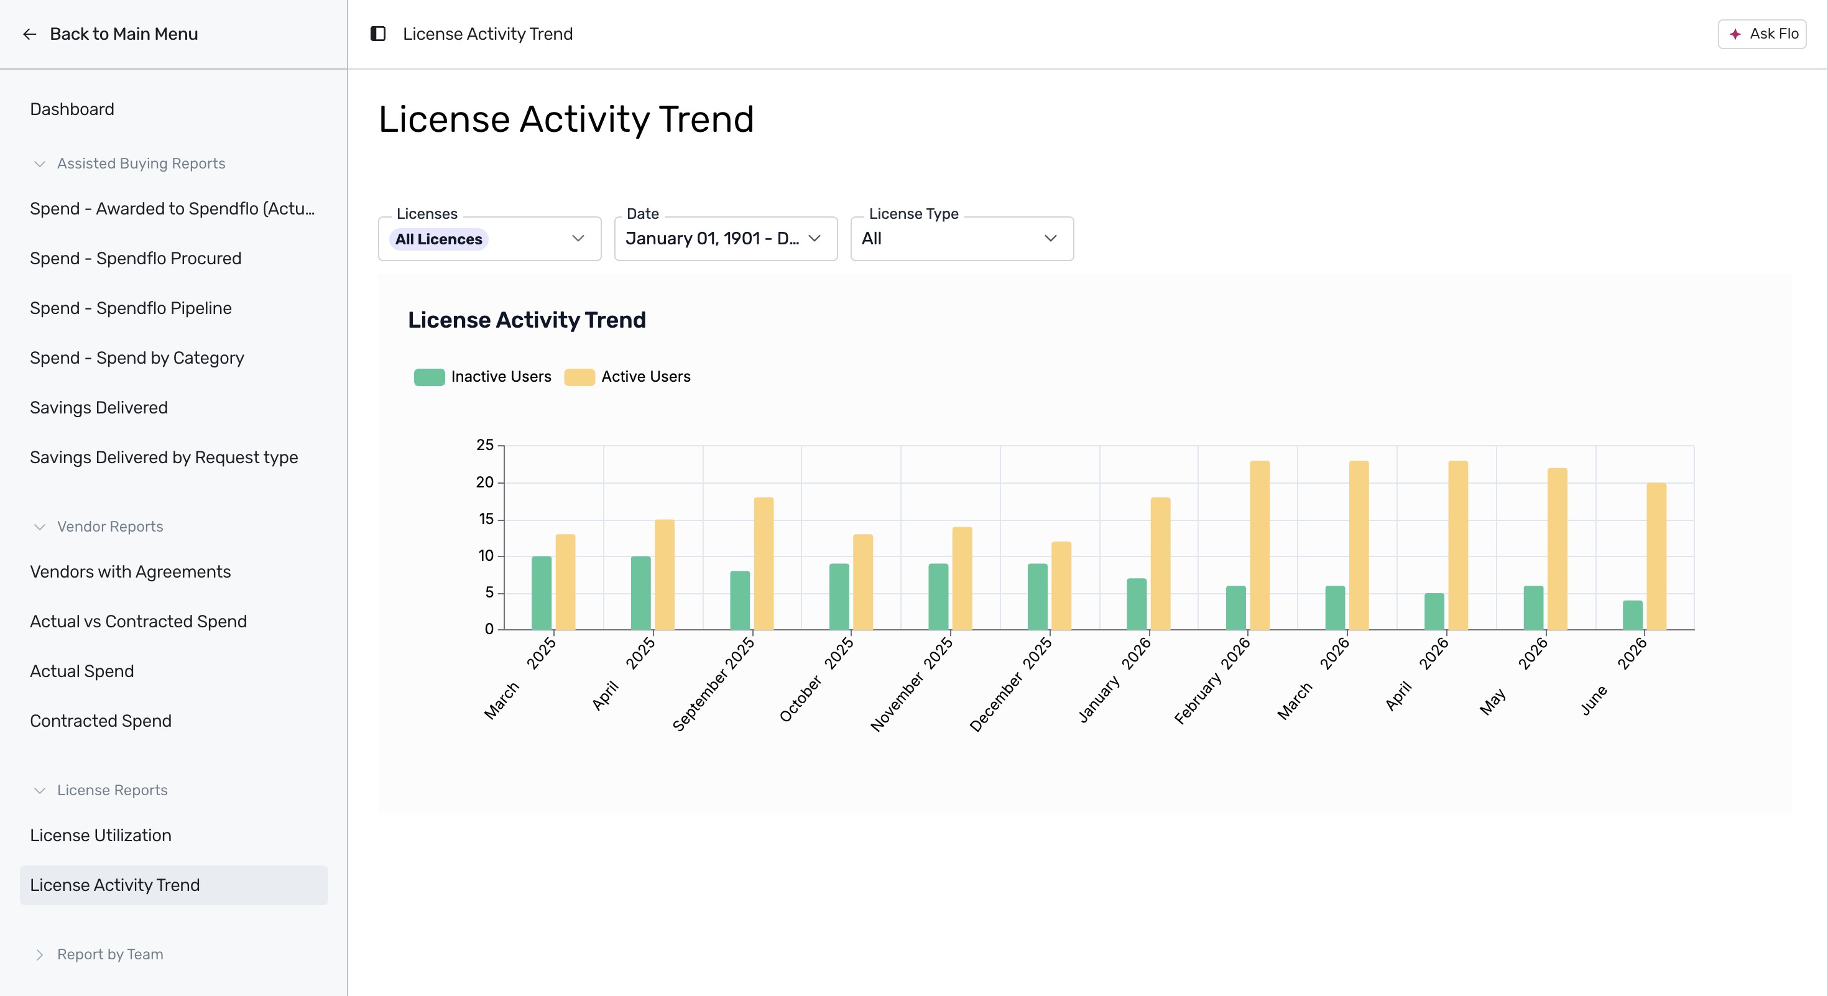
Task: Select License Activity Trend in sidebar
Action: (174, 885)
